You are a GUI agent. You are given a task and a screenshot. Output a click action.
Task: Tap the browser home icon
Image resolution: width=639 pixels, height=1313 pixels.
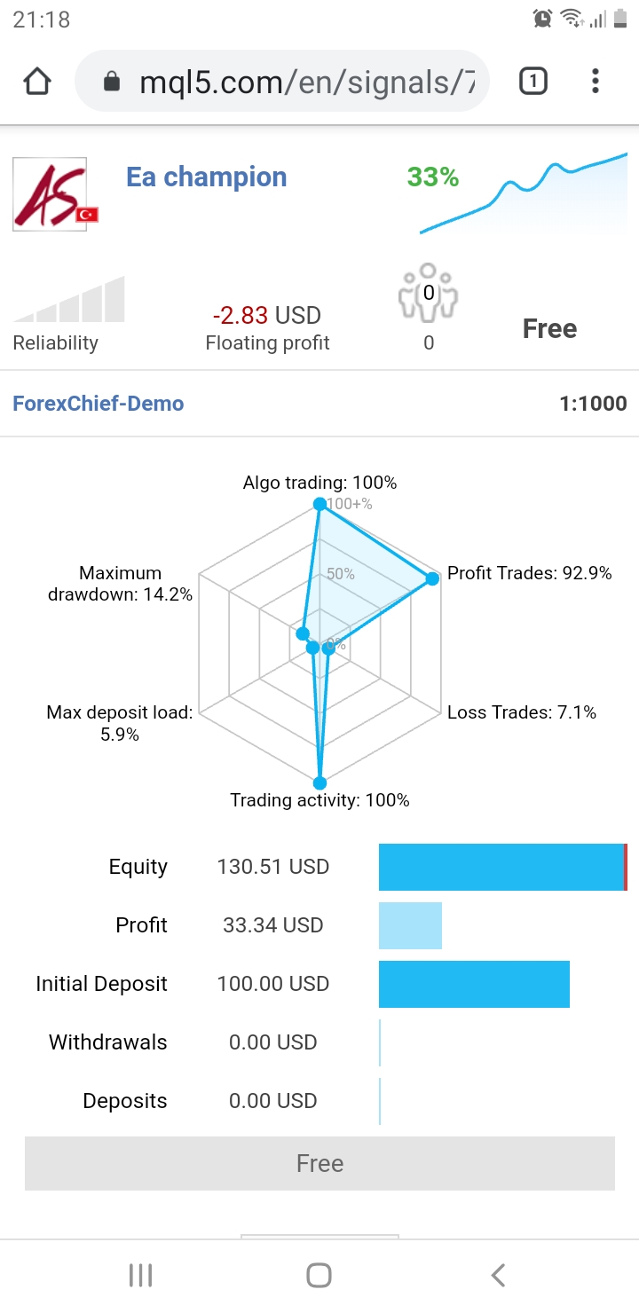point(37,82)
